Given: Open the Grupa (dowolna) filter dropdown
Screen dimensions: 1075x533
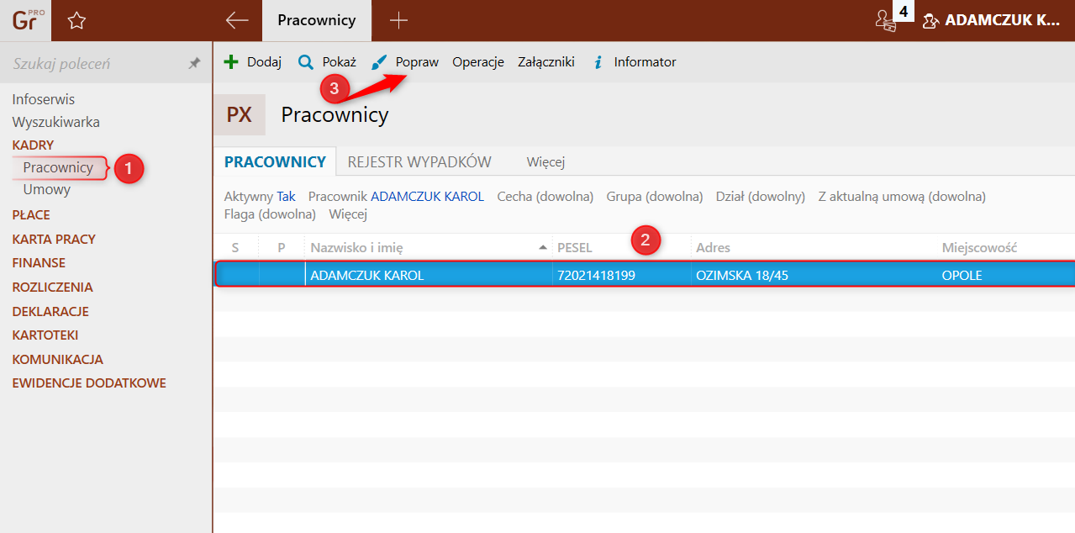Looking at the screenshot, I should tap(655, 196).
